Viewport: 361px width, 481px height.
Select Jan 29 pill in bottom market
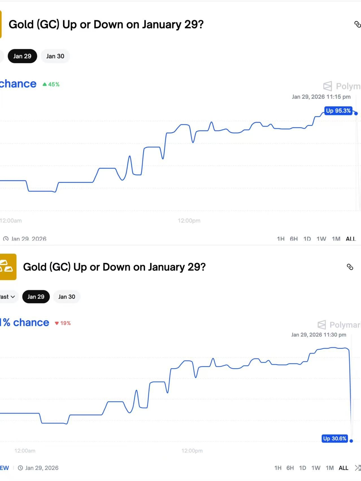click(36, 297)
